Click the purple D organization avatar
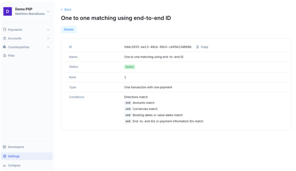The image size is (296, 171). pyautogui.click(x=7, y=11)
